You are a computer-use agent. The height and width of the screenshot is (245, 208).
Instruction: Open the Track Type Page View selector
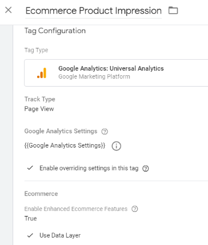pyautogui.click(x=39, y=109)
